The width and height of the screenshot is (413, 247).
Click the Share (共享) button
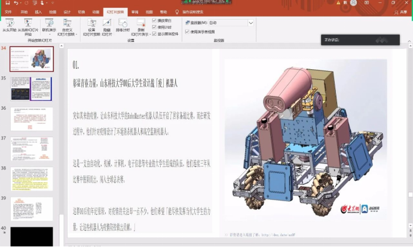[x=400, y=12]
